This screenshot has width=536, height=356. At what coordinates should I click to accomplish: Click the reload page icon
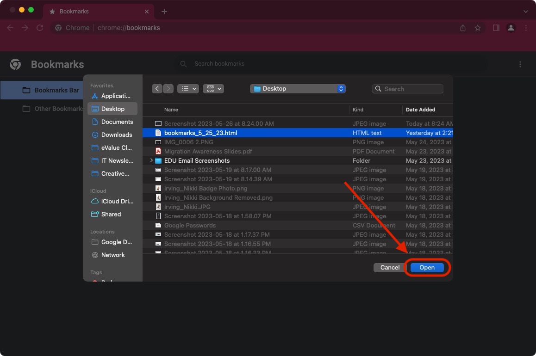(40, 28)
